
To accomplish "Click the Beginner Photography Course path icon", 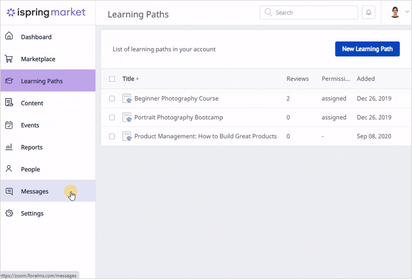I will 127,99.
